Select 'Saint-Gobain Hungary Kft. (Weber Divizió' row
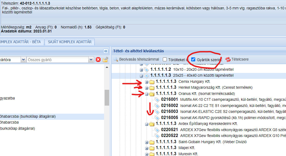Viewport: 286px width, 156px height. tap(212, 142)
